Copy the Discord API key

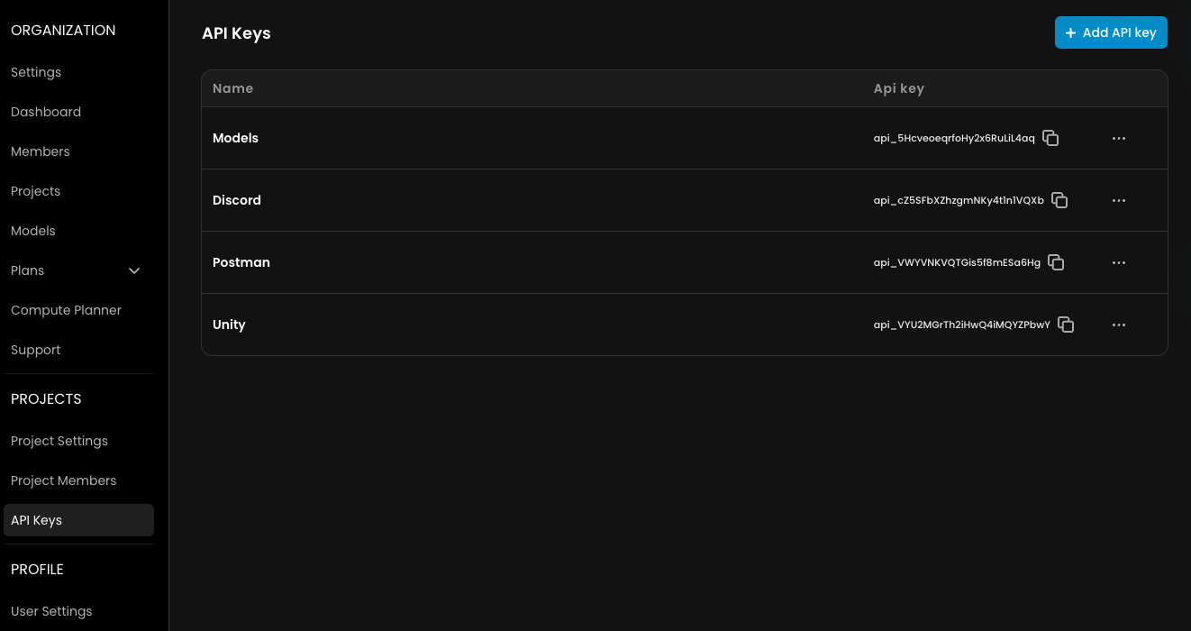pos(1059,200)
